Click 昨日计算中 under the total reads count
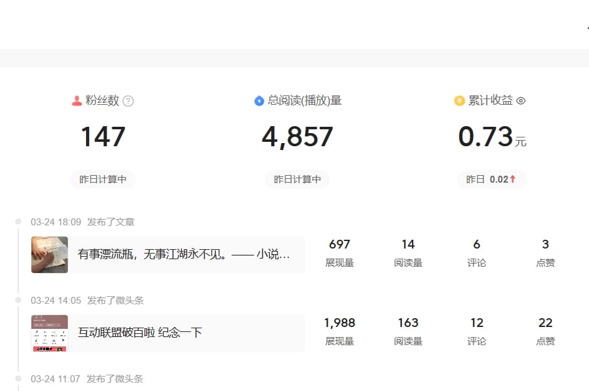 297,179
